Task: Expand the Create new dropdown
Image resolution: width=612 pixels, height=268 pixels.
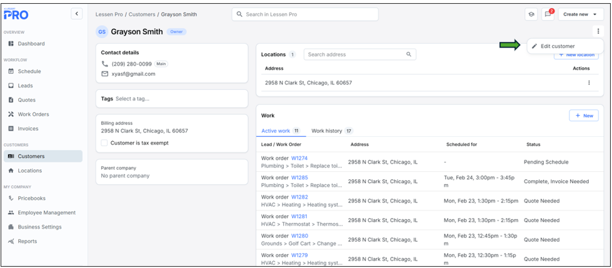Action: tap(580, 14)
